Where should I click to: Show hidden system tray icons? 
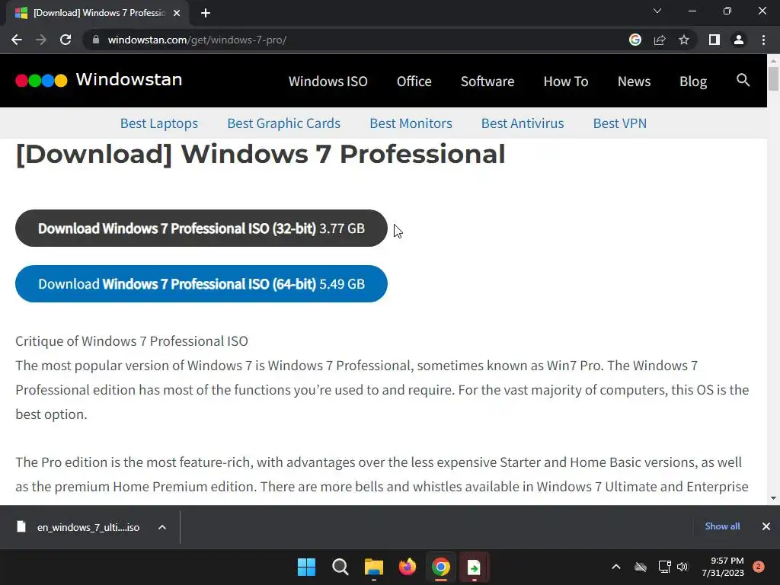point(615,567)
